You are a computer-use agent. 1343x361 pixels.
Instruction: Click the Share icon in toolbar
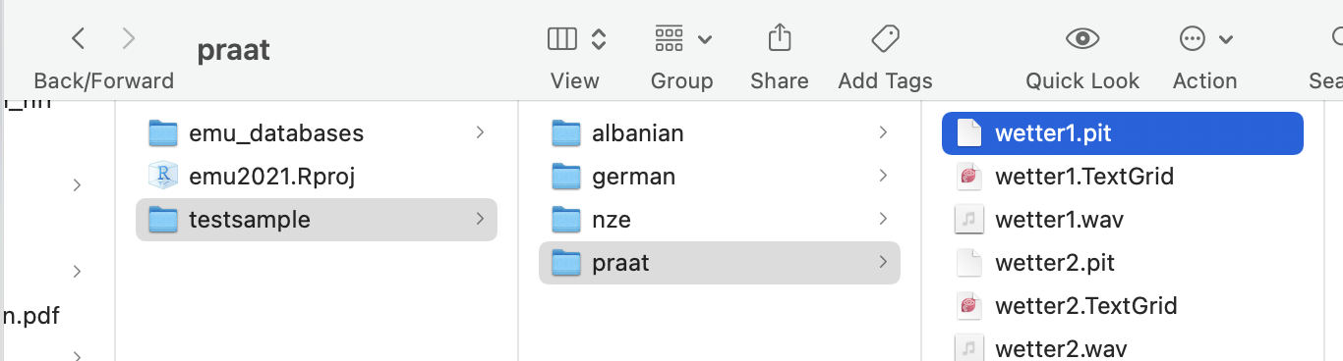779,39
